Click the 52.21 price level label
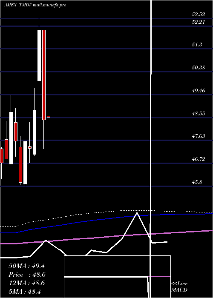 199,22
